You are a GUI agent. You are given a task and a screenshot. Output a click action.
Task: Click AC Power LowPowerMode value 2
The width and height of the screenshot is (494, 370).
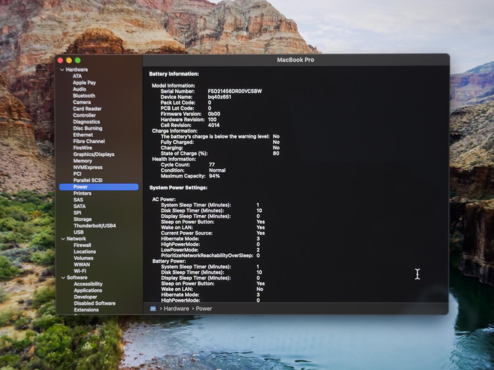point(258,250)
